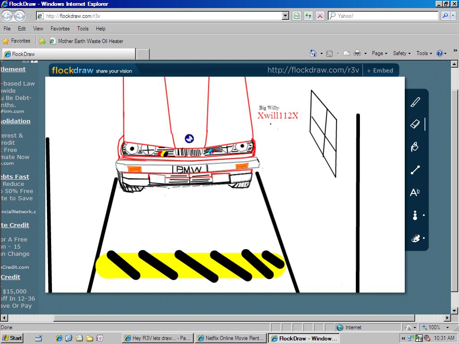Select the paintbrush tool in FlockDraw
459x344 pixels.
coord(415,102)
